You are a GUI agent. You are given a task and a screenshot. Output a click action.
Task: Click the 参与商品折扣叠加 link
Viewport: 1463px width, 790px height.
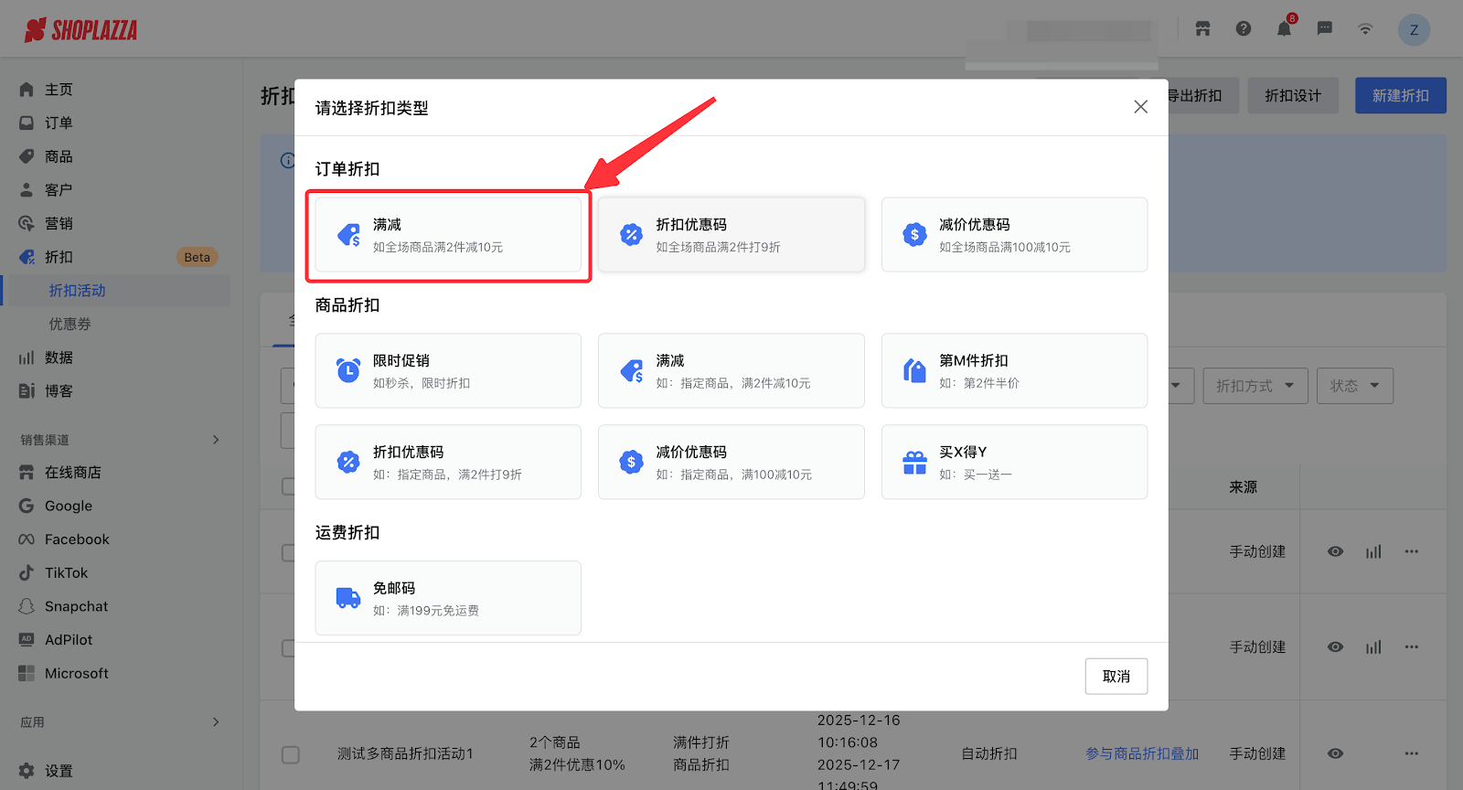pyautogui.click(x=1141, y=754)
